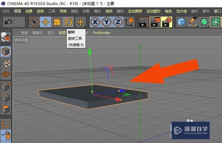The image size is (222, 143).
Task: Open the 插件 menu
Action: pyautogui.click(x=194, y=11)
